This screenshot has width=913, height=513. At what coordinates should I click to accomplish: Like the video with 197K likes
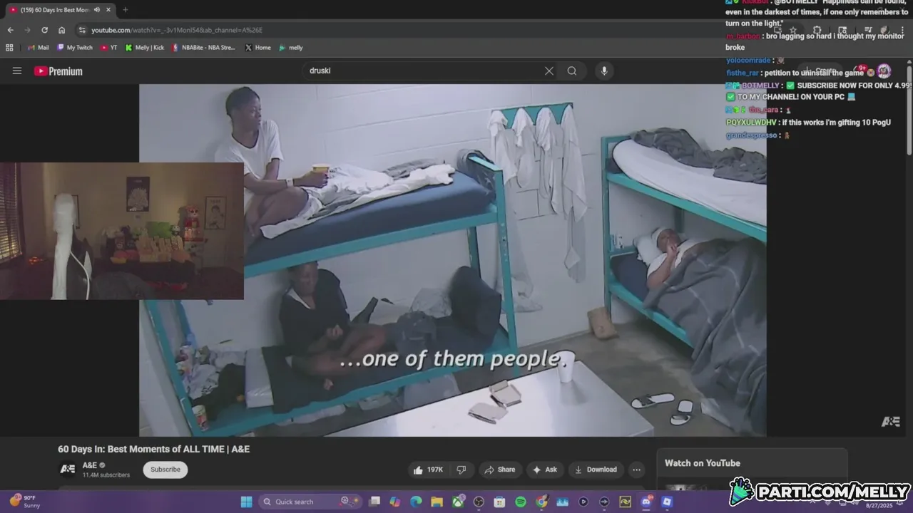[428, 470]
